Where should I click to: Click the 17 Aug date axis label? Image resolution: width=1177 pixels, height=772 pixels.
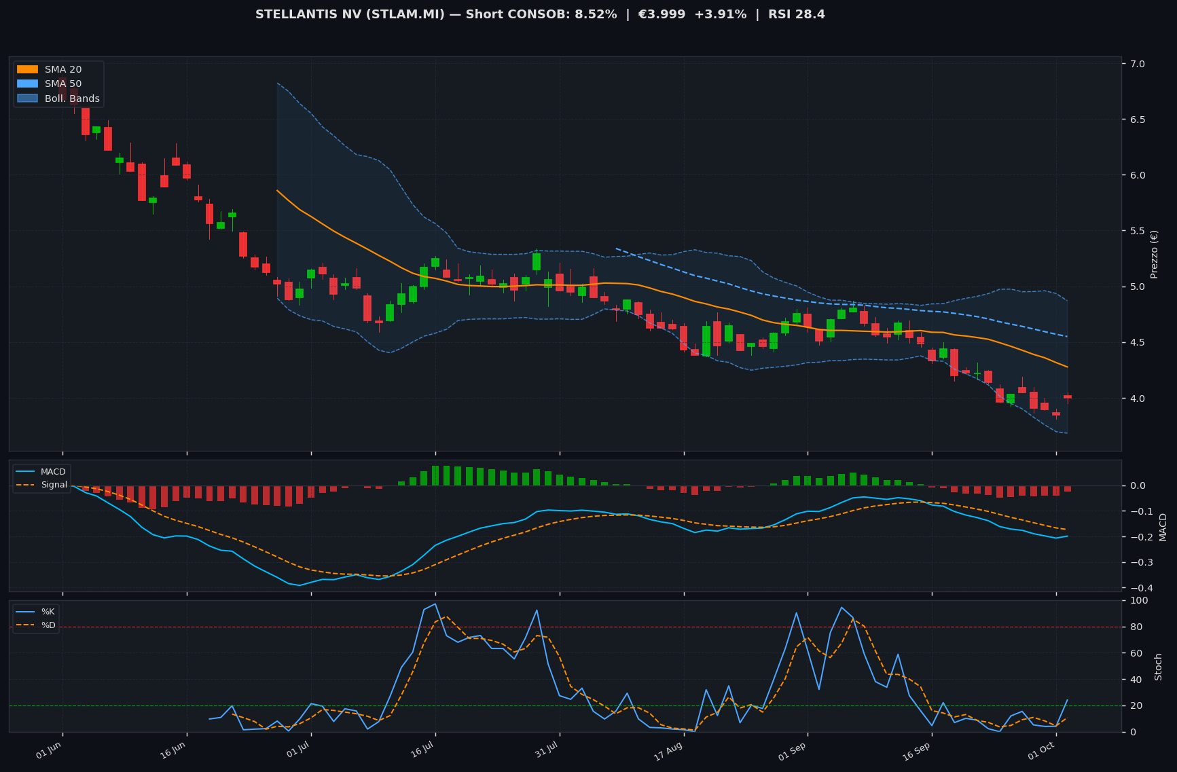coord(669,751)
